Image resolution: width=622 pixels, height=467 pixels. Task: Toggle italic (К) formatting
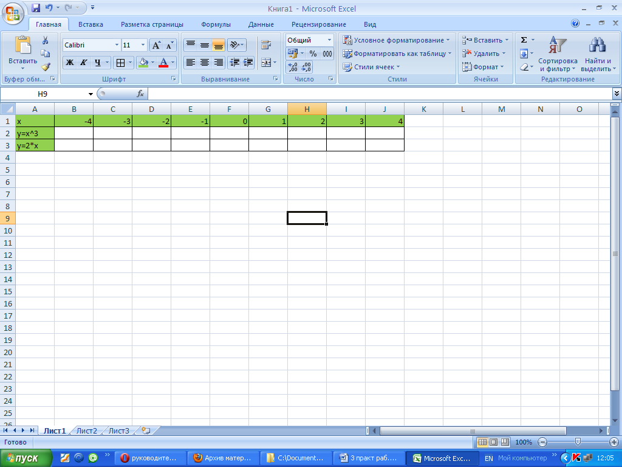(83, 63)
